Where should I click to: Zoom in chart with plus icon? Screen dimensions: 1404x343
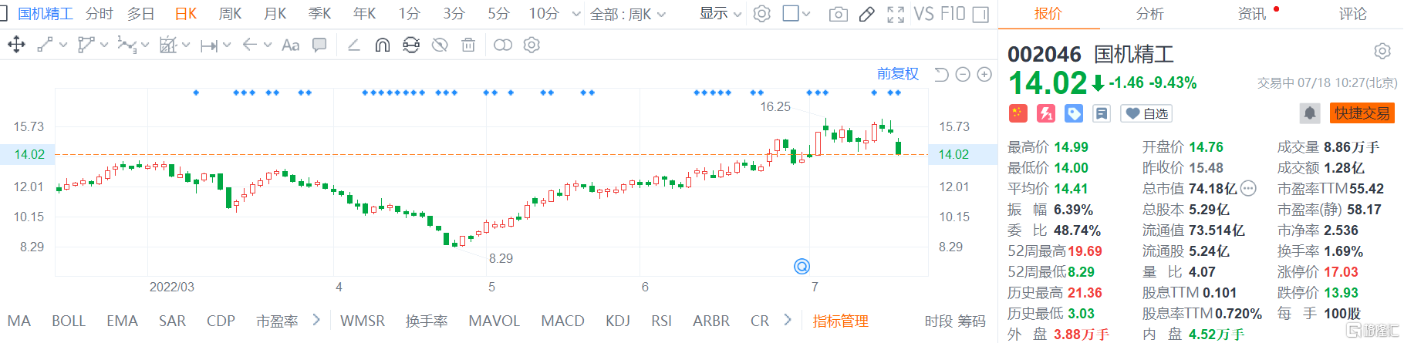[x=984, y=74]
